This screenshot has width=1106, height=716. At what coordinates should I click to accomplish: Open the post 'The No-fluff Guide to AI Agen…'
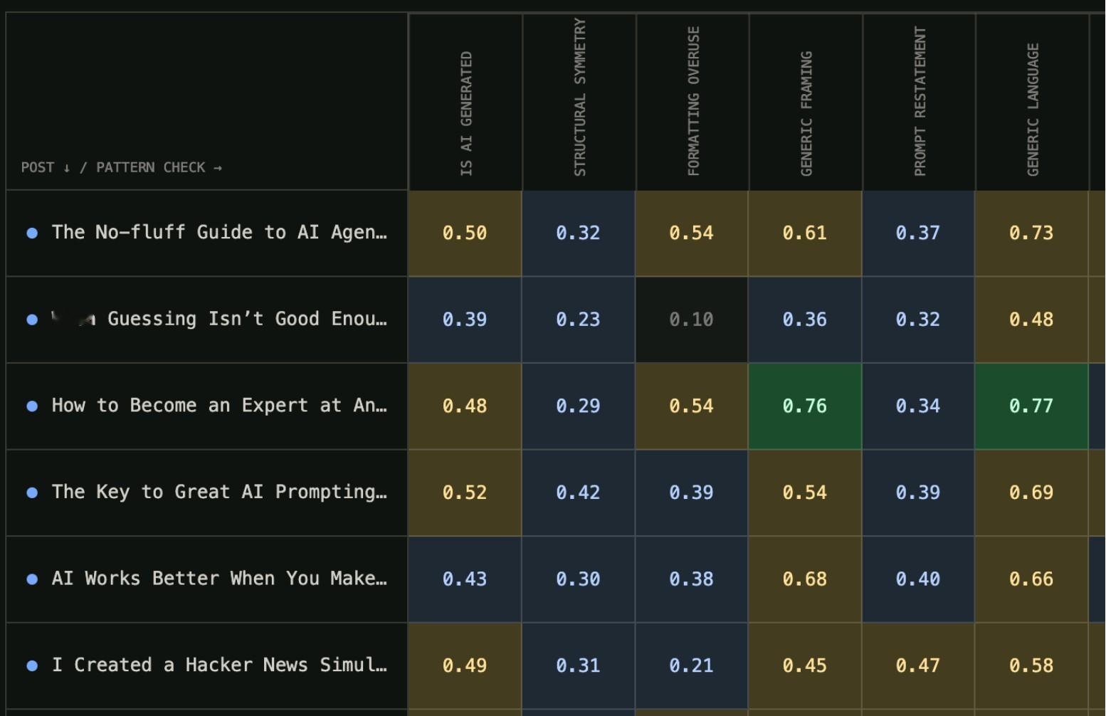pyautogui.click(x=219, y=232)
